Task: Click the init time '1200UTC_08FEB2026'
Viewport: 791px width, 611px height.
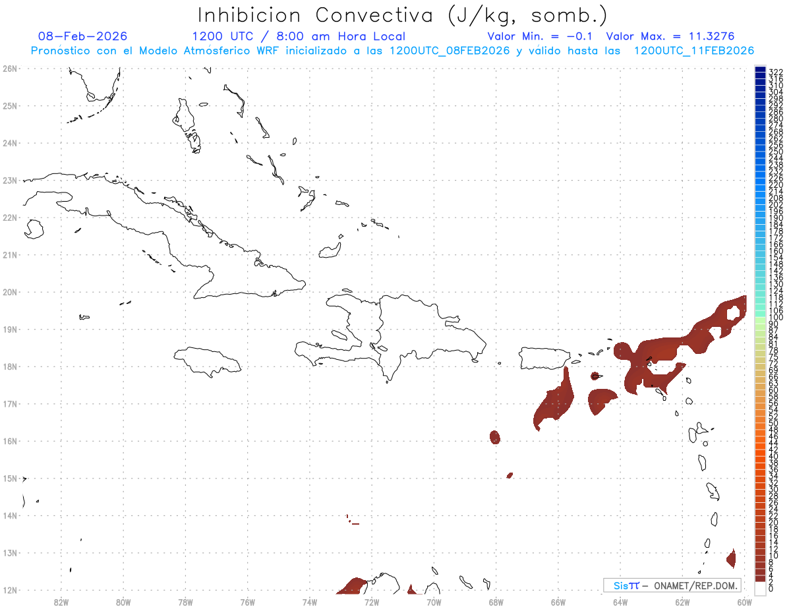Action: pos(450,51)
